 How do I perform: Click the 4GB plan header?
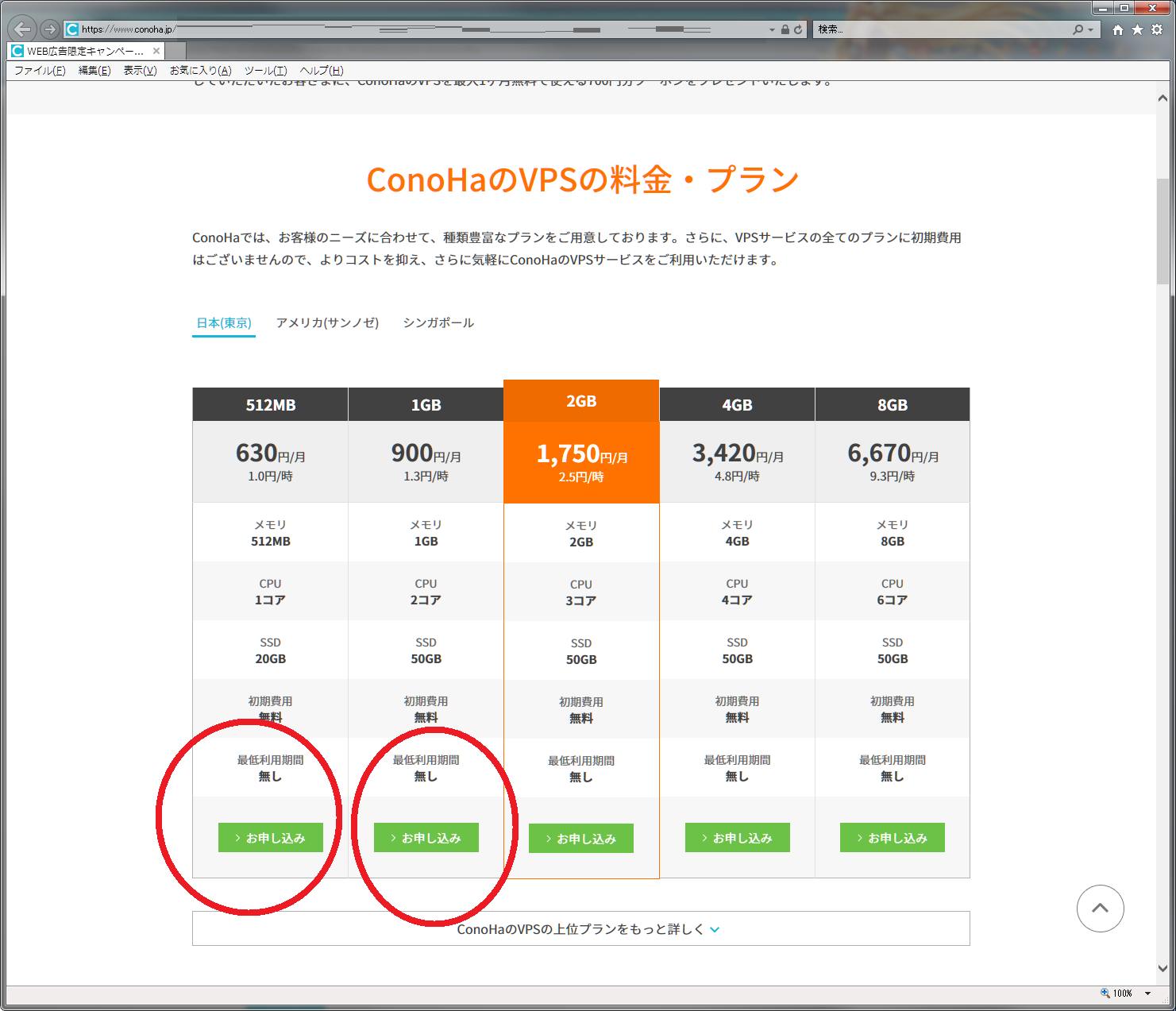(x=738, y=404)
